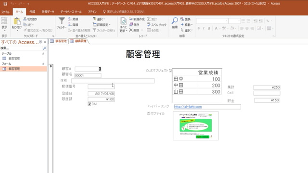Collapse the テーブル group
Image resolution: width=308 pixels, height=173 pixels.
coord(43,53)
